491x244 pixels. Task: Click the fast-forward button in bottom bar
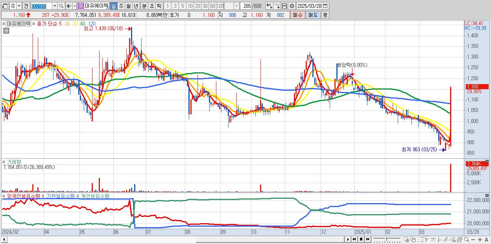367,239
